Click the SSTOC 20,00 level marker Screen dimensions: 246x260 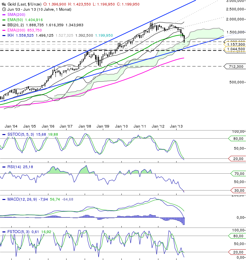pos(237,159)
